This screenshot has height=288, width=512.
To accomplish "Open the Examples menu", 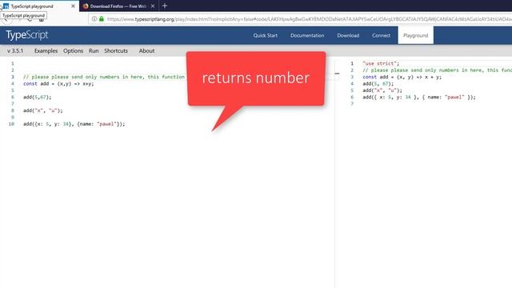I will [x=46, y=51].
